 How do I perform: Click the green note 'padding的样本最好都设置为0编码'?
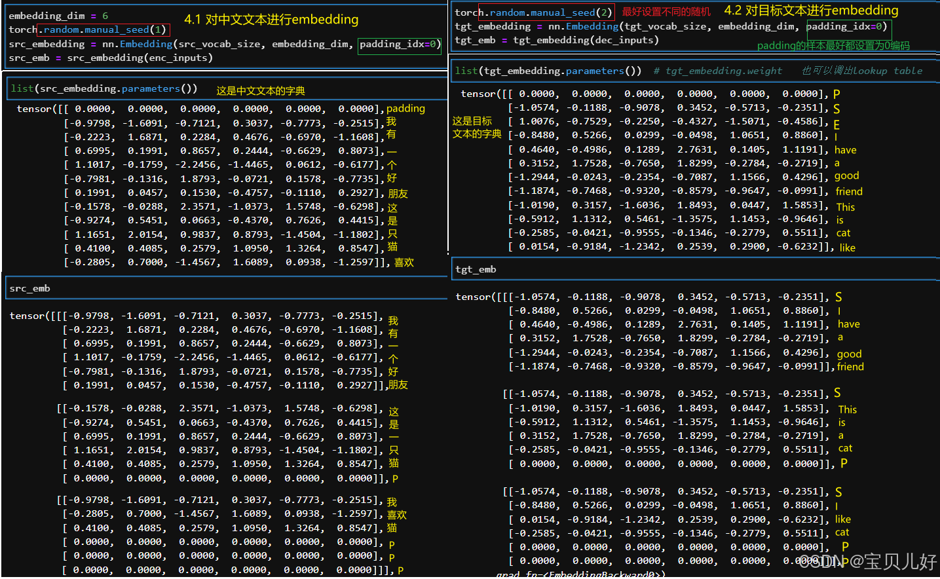[x=833, y=46]
